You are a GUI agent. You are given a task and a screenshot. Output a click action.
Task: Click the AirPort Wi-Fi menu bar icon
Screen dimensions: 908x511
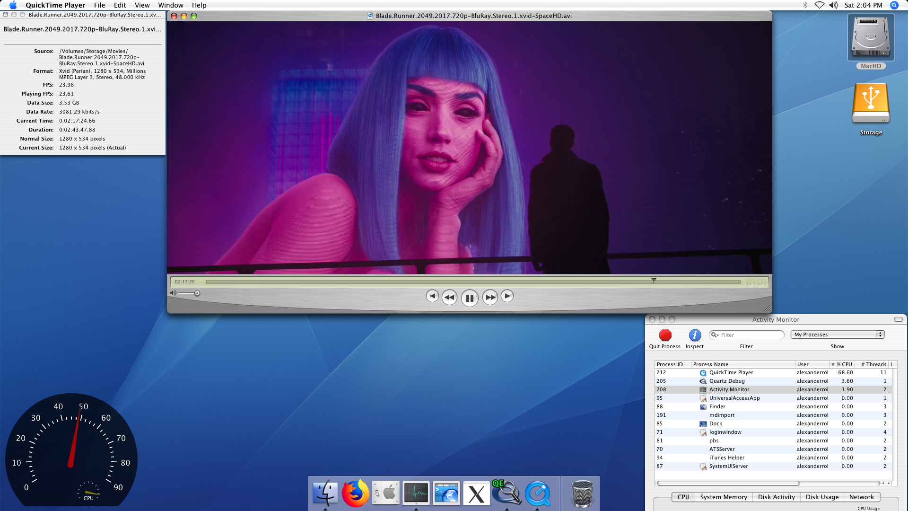click(820, 5)
